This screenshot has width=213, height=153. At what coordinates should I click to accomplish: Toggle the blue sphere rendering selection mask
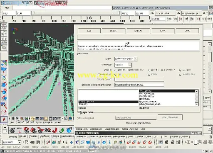pos(104,142)
